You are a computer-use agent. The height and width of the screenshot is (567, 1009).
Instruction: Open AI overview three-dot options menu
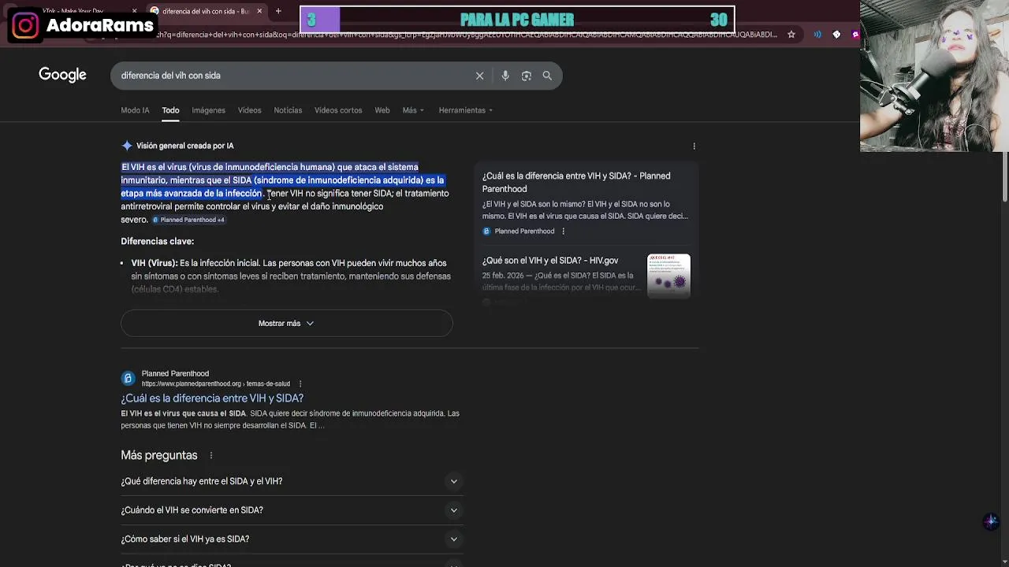pos(694,146)
